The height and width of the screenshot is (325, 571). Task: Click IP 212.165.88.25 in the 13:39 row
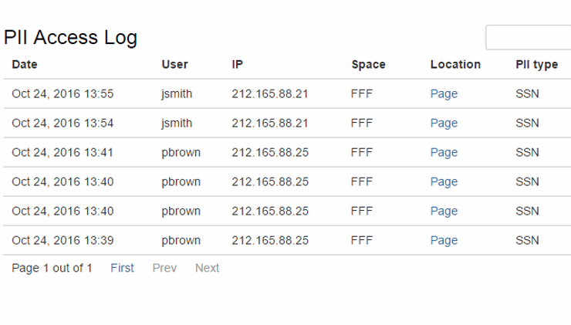(270, 240)
